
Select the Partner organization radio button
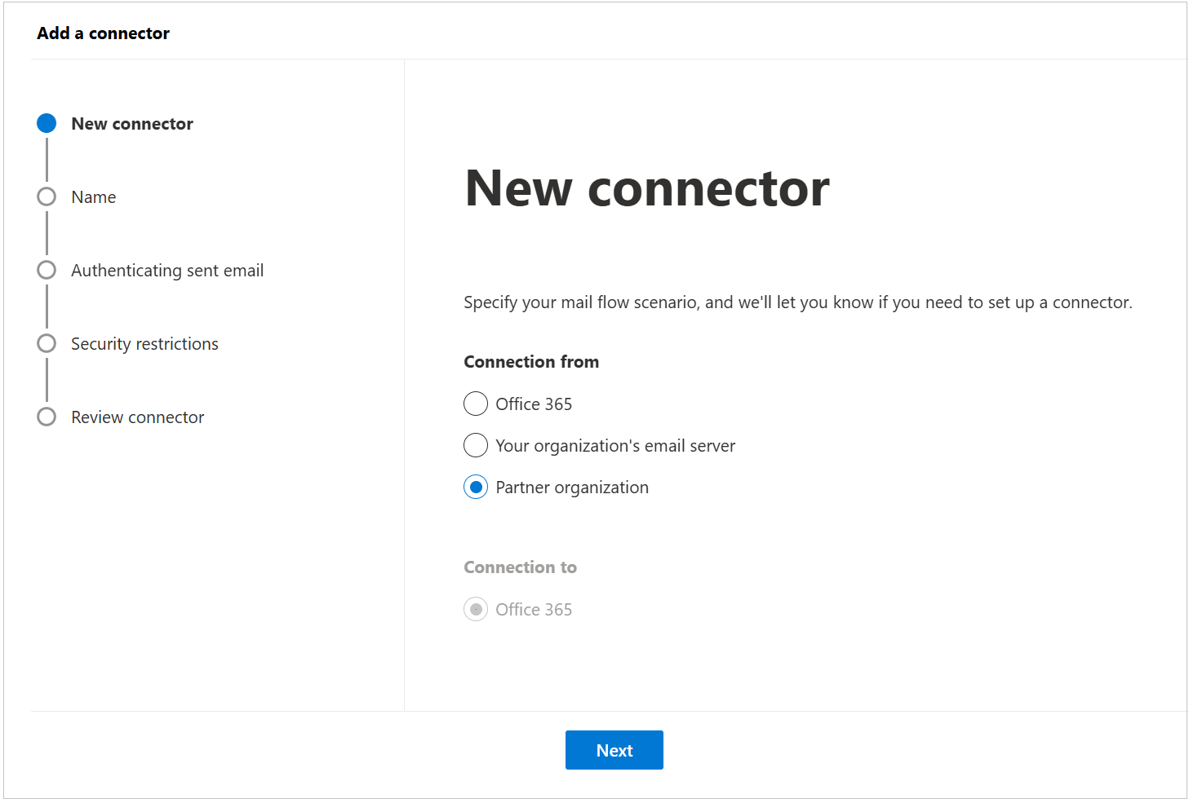coord(476,487)
